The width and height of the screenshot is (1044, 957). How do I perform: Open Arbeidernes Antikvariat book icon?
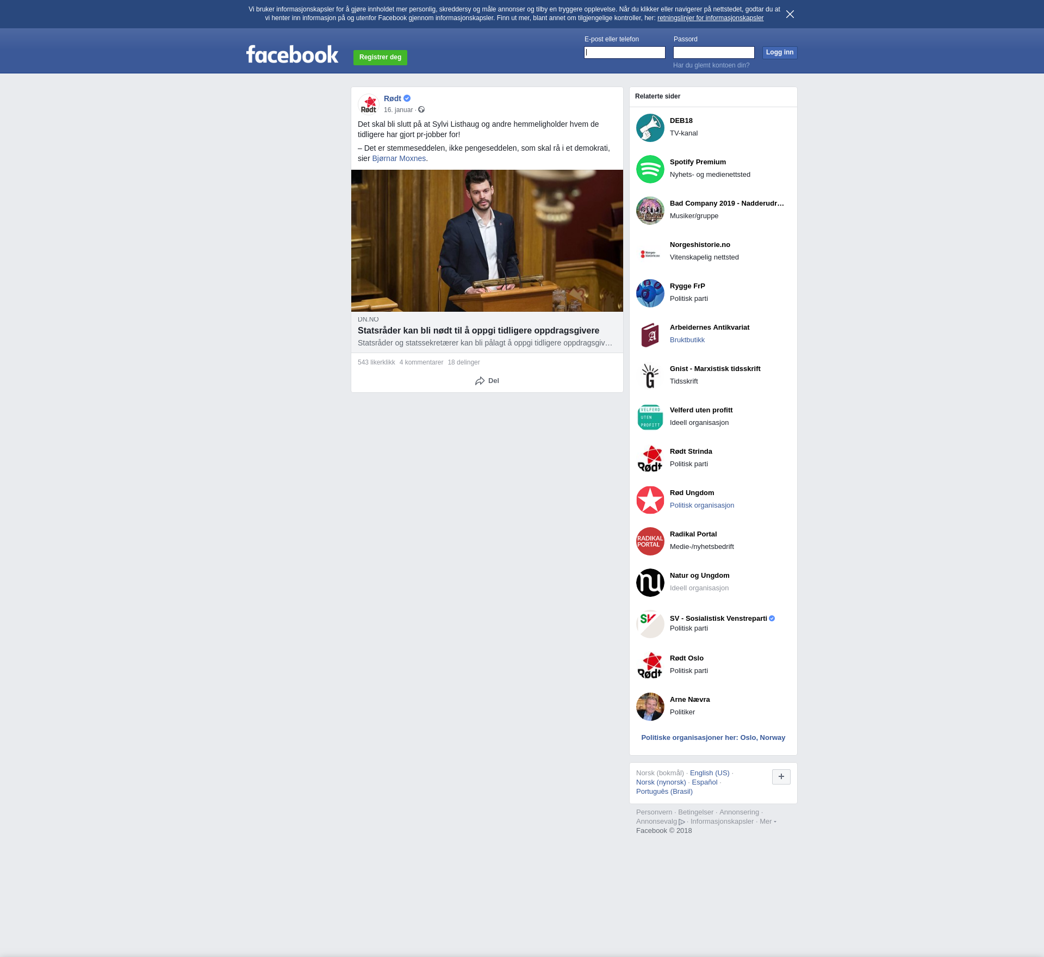pos(650,335)
